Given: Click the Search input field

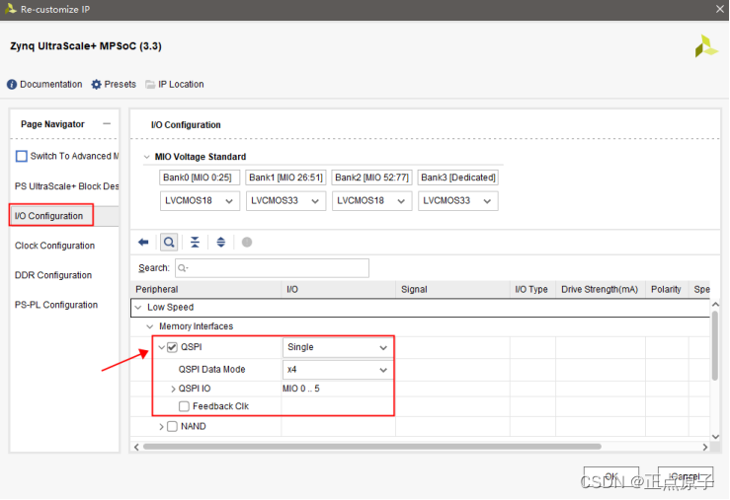Looking at the screenshot, I should click(x=273, y=268).
